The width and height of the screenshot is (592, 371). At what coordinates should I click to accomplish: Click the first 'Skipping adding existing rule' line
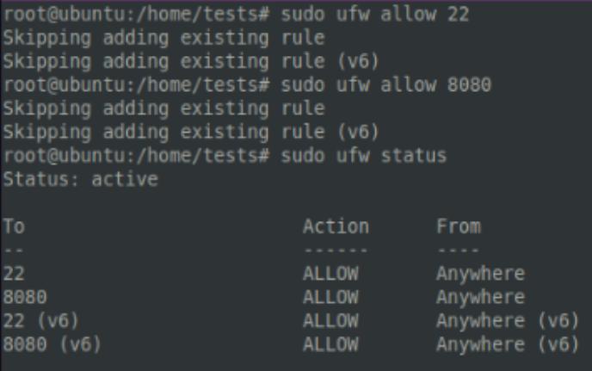pos(163,39)
